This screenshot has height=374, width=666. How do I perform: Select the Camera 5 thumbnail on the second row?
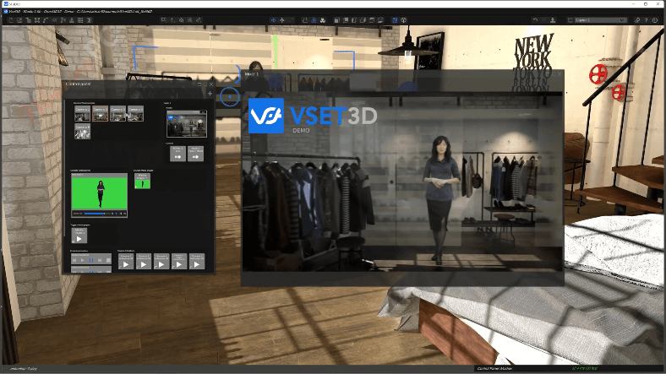[x=82, y=132]
